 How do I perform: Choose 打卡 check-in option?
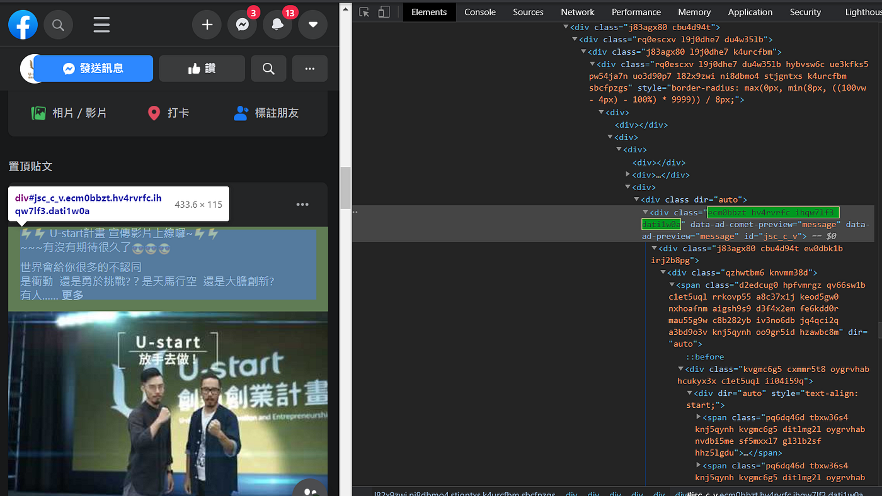(168, 113)
